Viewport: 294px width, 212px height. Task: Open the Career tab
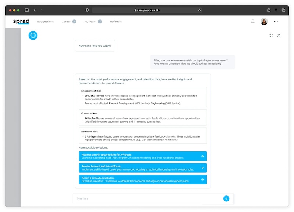66,22
